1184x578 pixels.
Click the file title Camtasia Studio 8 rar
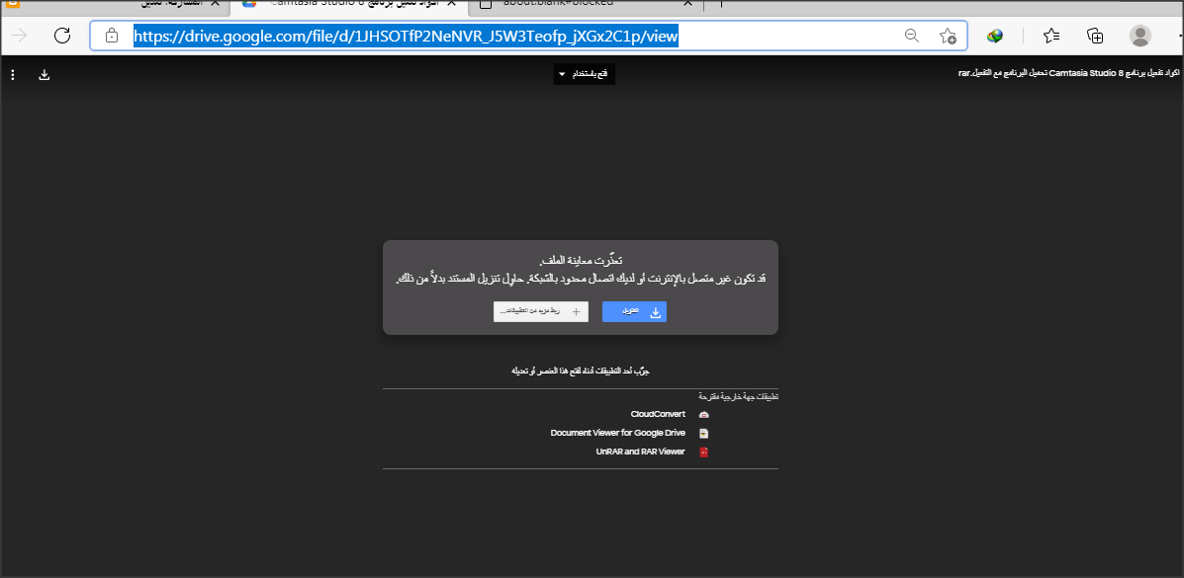coord(1067,74)
